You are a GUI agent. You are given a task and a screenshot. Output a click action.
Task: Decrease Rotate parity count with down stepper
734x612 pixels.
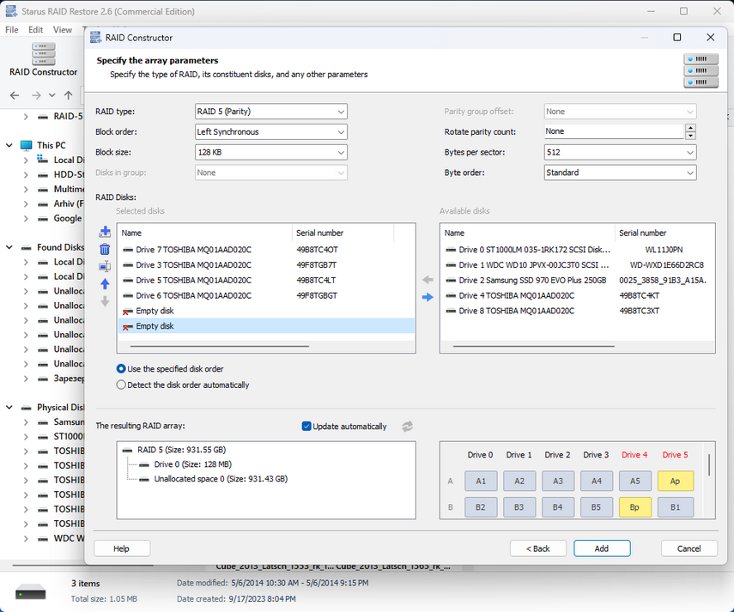pyautogui.click(x=690, y=136)
